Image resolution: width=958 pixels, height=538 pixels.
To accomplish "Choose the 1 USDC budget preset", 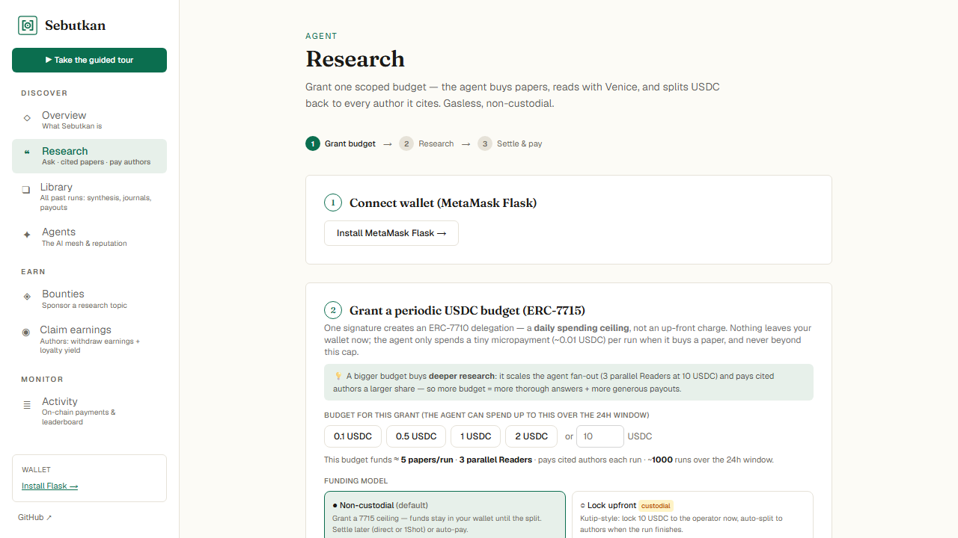I will tap(476, 436).
